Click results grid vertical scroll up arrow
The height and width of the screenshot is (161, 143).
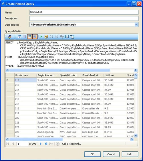[136, 75]
